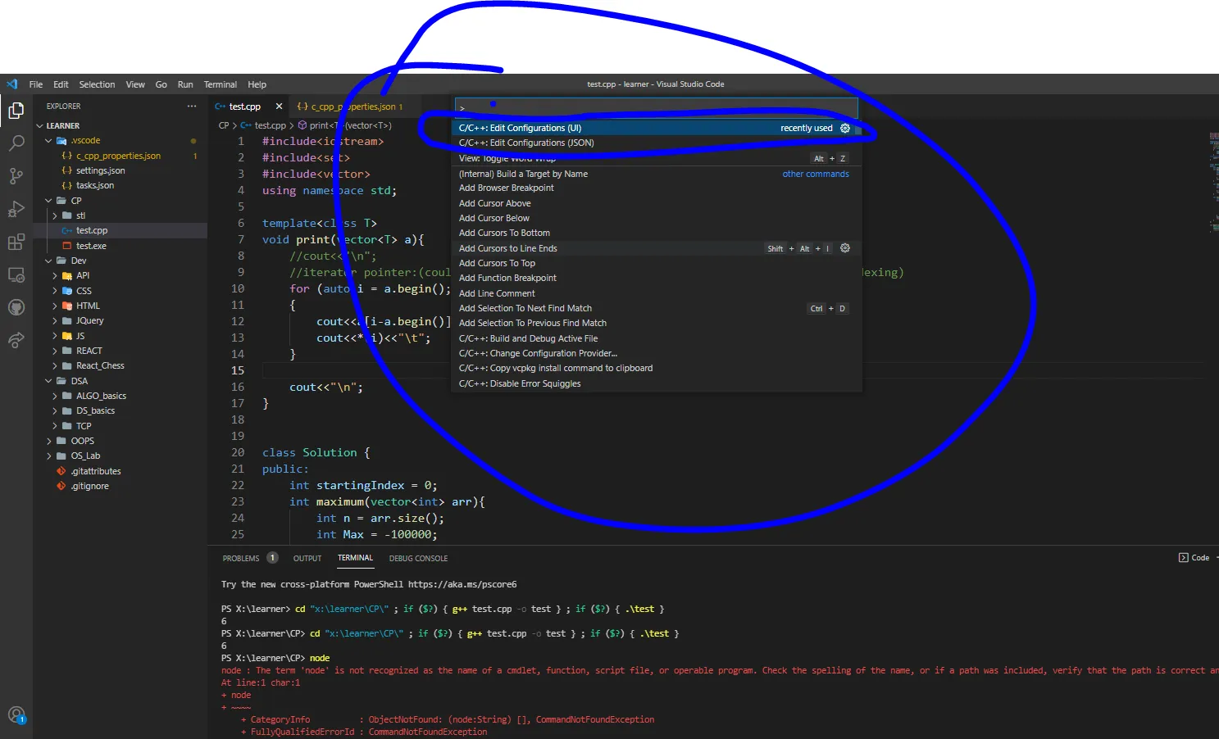Open the Edit menu
Screen dimensions: 1219x739
pos(61,84)
